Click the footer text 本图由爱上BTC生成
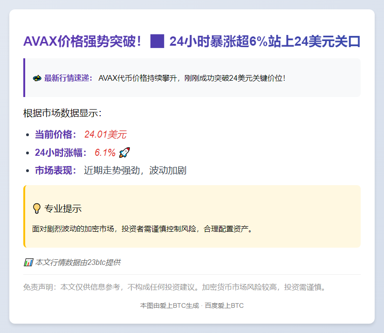The height and width of the screenshot is (333, 384). click(170, 305)
